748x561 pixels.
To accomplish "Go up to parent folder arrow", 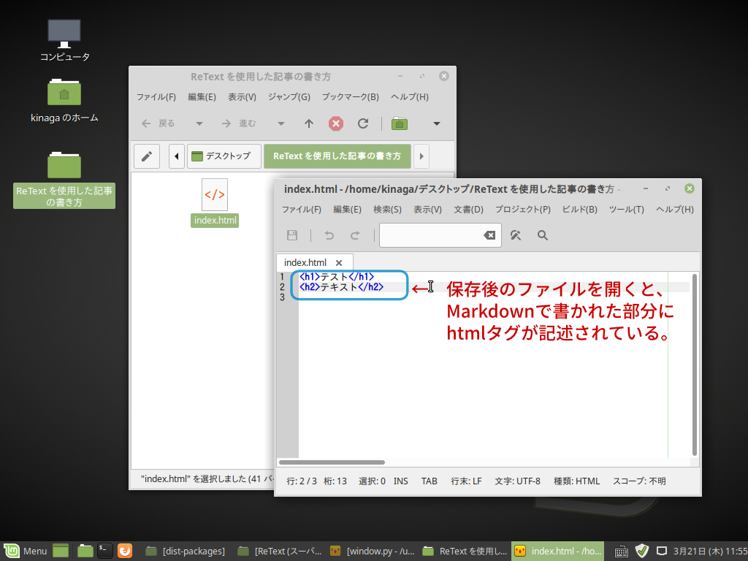I will pos(309,123).
